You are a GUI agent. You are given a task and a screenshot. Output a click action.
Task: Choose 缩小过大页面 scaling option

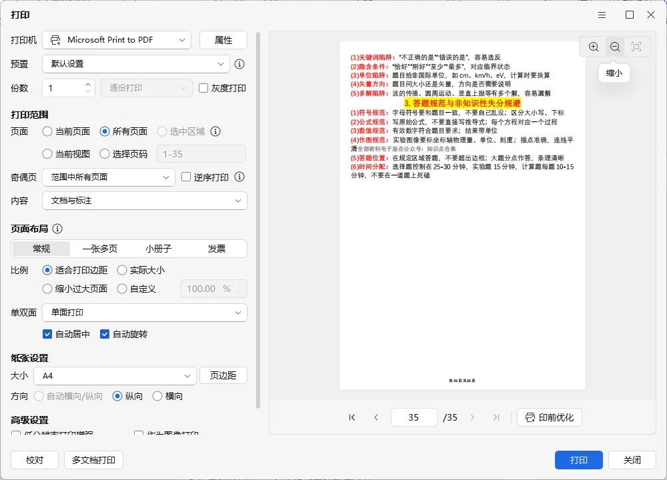tap(47, 289)
